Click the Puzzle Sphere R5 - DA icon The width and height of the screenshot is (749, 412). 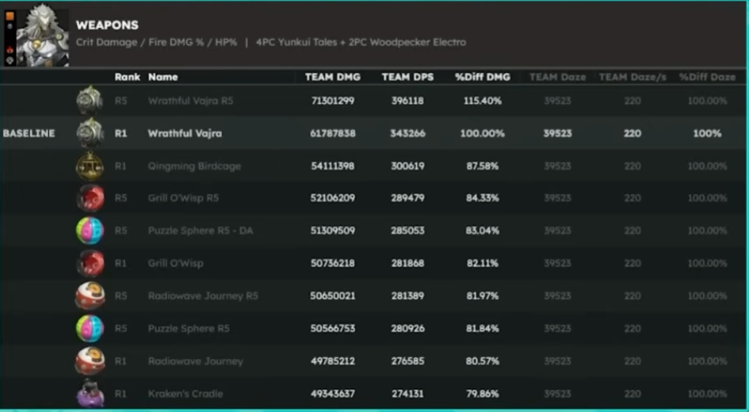pos(90,231)
